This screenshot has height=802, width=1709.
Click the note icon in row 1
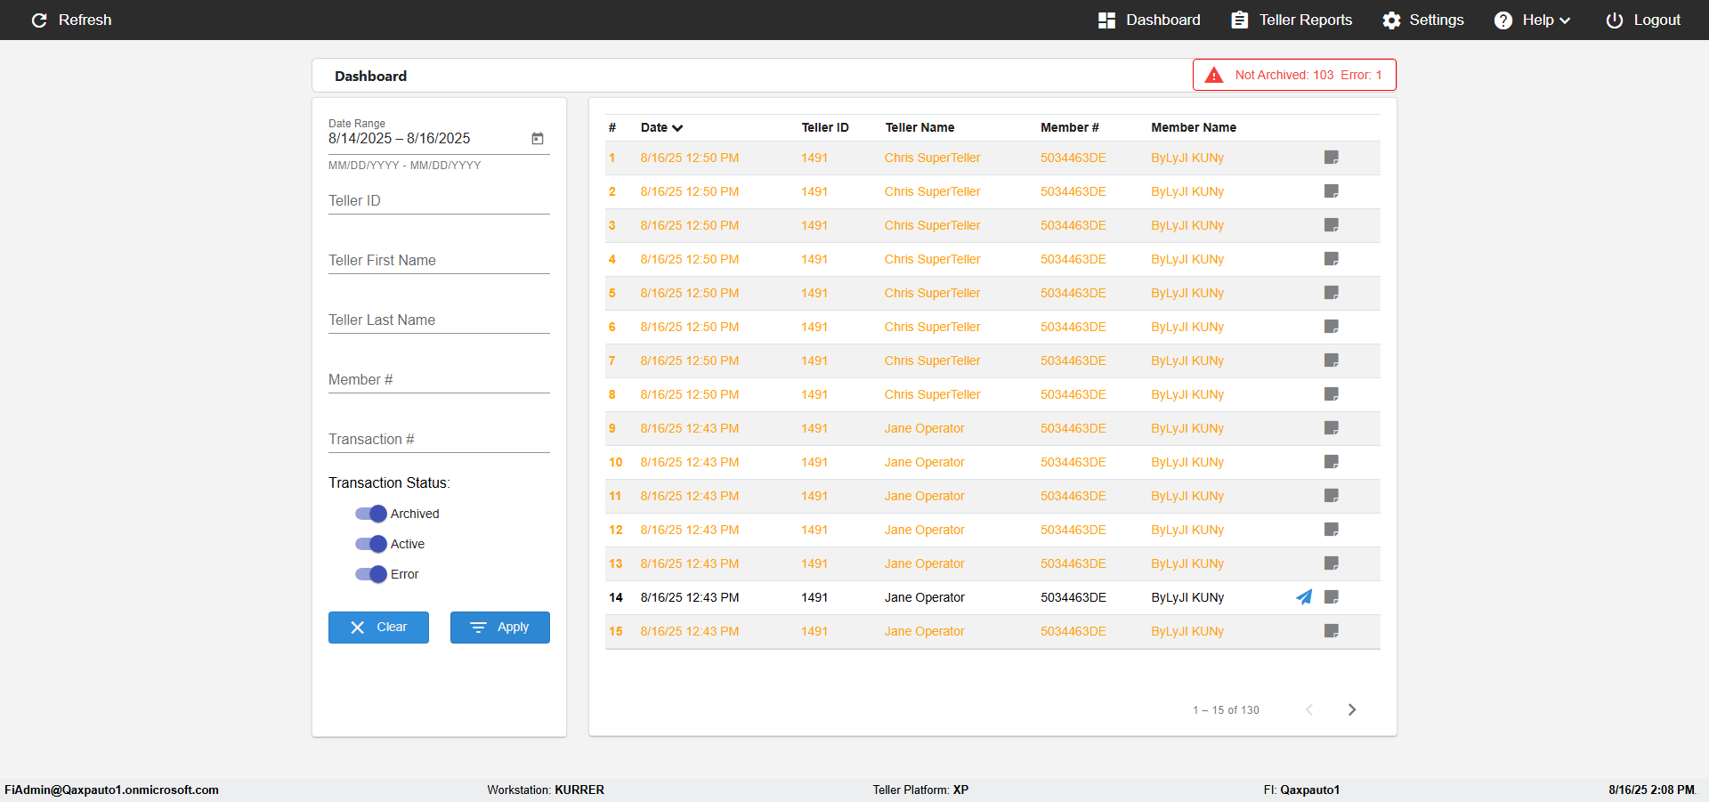point(1331,158)
